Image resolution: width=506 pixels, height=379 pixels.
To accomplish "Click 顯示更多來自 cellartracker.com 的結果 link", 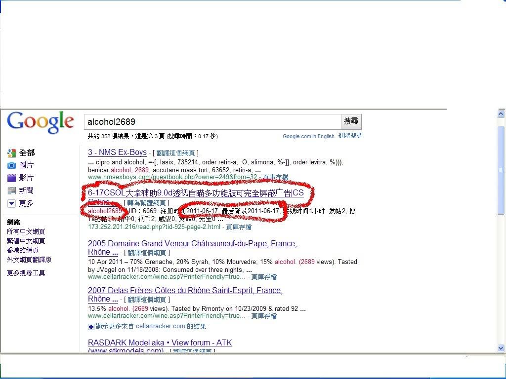I will coord(151,327).
